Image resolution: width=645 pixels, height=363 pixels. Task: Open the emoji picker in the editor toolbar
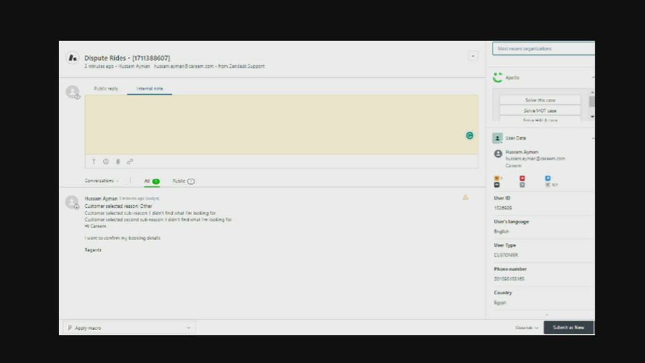click(105, 162)
